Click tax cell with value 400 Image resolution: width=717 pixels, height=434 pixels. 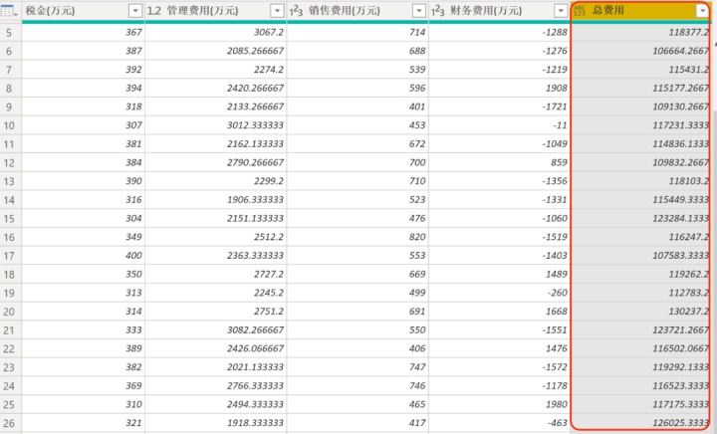84,256
